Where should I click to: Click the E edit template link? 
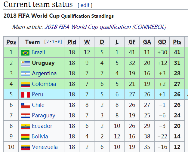point(59,42)
